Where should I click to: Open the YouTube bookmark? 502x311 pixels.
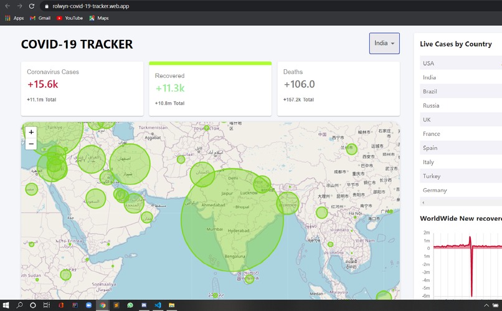pyautogui.click(x=70, y=18)
